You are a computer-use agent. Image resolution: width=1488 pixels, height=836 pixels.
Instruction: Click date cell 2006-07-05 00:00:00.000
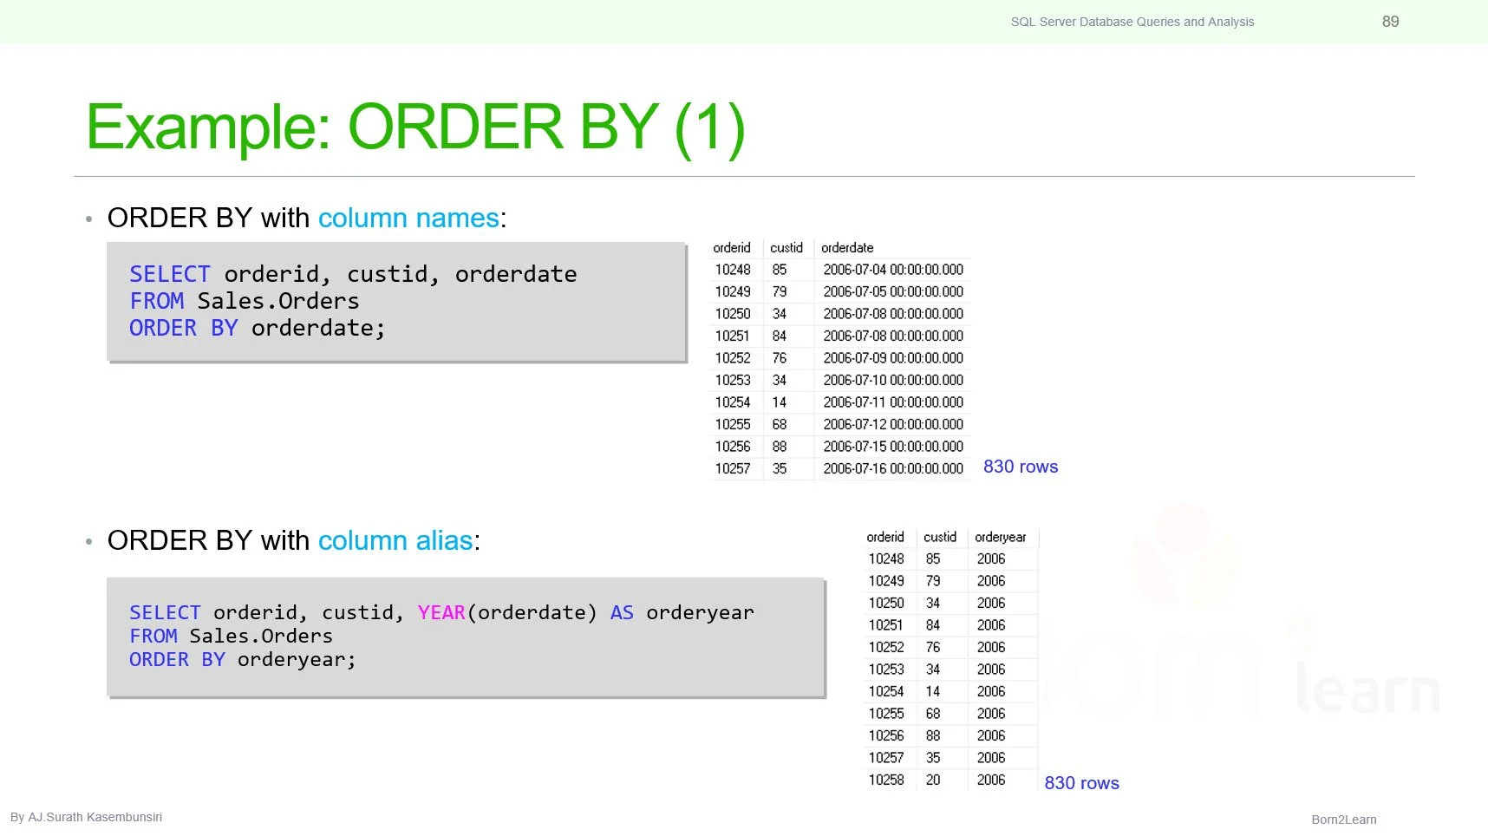[893, 292]
